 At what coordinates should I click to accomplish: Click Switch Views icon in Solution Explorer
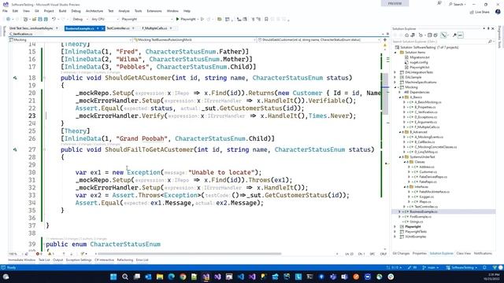coord(413,35)
